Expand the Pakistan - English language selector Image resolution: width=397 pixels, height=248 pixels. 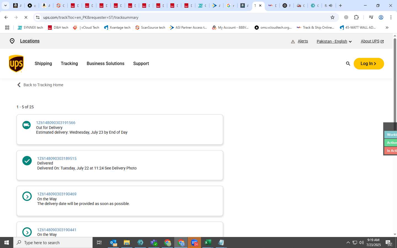[334, 41]
